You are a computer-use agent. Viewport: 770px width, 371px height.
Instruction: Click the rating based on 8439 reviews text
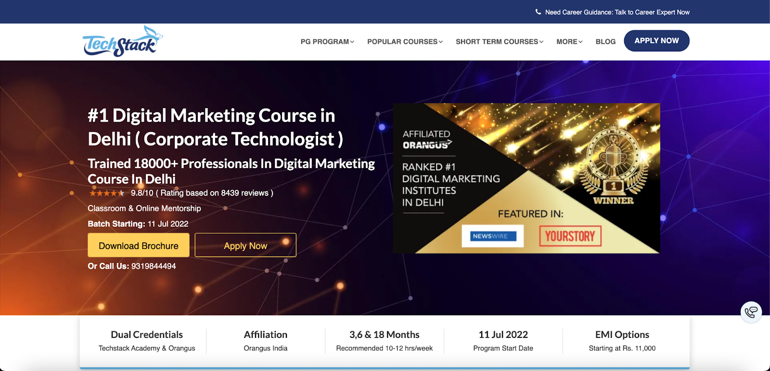[202, 193]
